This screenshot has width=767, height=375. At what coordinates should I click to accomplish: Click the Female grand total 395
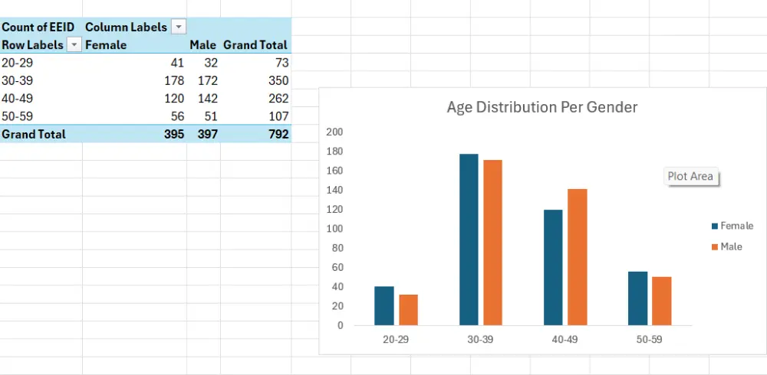tap(134, 134)
